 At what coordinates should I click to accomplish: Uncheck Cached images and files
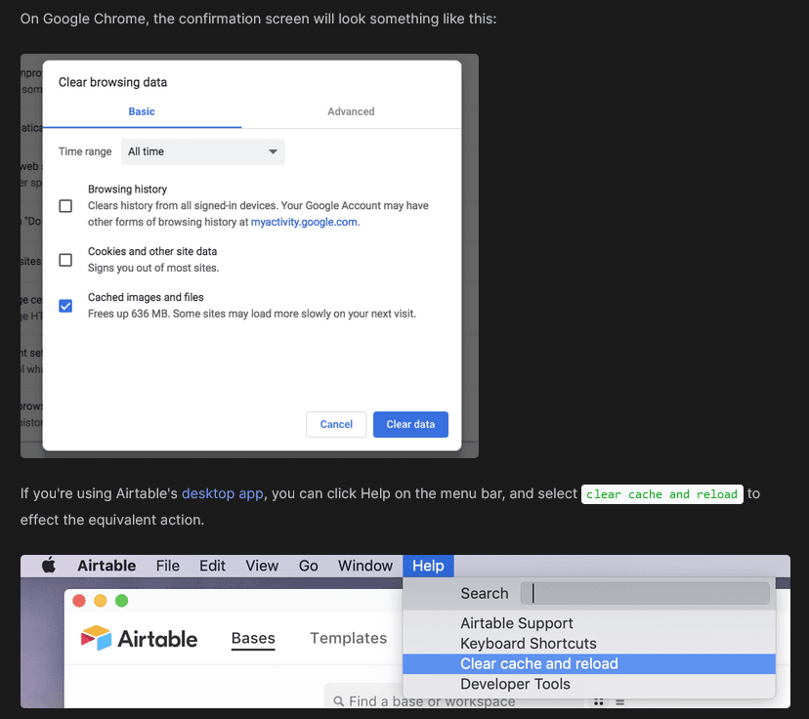[65, 306]
